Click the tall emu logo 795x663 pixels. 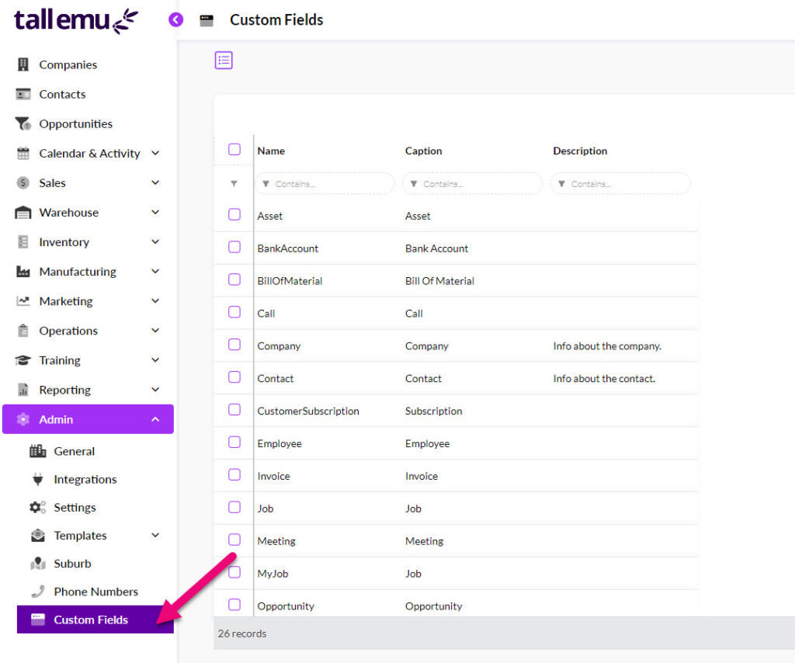[76, 21]
